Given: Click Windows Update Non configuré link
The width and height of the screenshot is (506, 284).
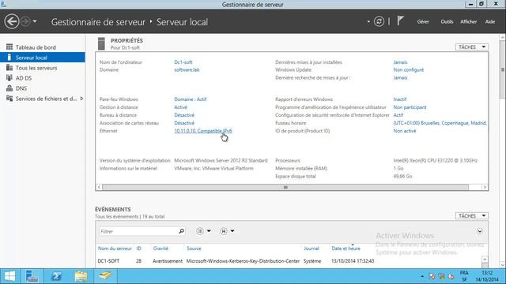Looking at the screenshot, I should pyautogui.click(x=408, y=70).
